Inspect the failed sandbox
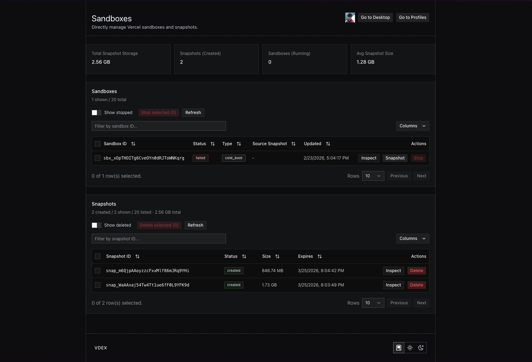Screen dimensions: 532x362 tap(369, 158)
